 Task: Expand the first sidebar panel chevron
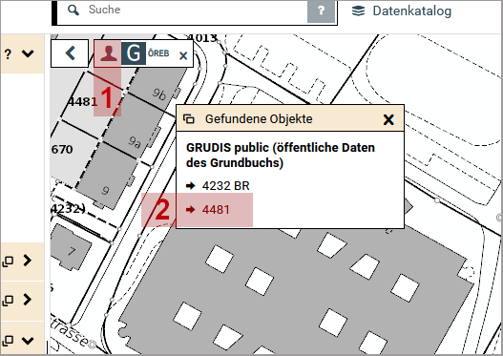(x=28, y=261)
